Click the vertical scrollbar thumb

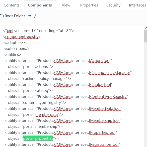point(146,36)
